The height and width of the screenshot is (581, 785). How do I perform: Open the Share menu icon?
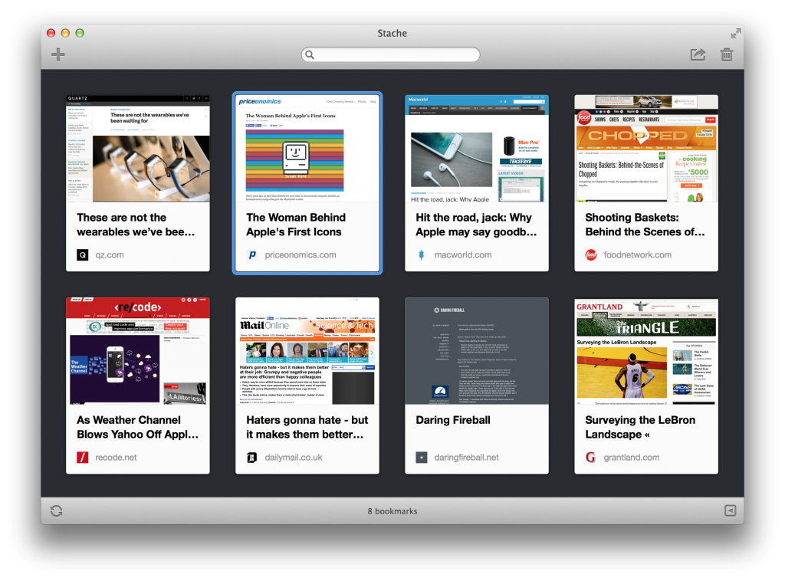697,54
